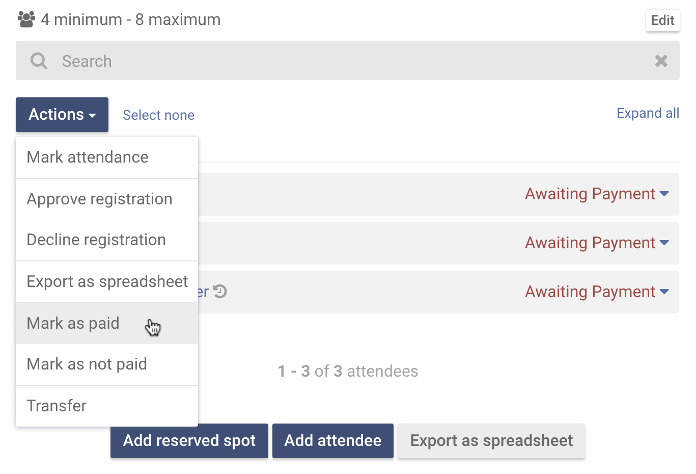Image resolution: width=696 pixels, height=474 pixels.
Task: Focus the Search input field
Action: [x=348, y=61]
